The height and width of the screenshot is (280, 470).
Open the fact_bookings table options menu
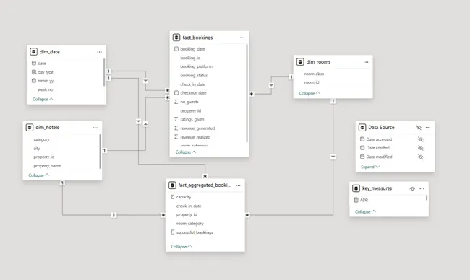click(242, 38)
